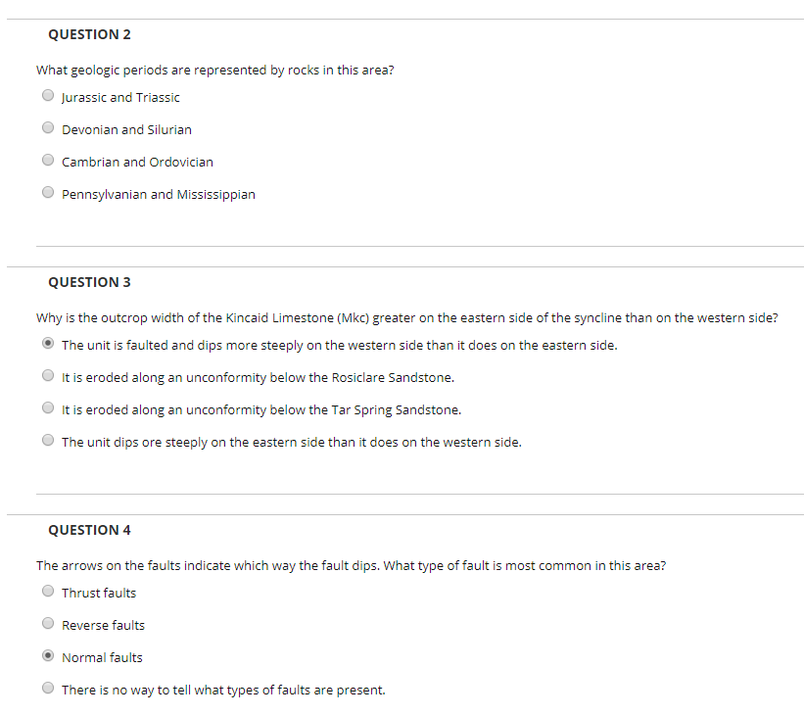Select the faulted and dips steeply answer
The height and width of the screenshot is (716, 804).
(48, 343)
